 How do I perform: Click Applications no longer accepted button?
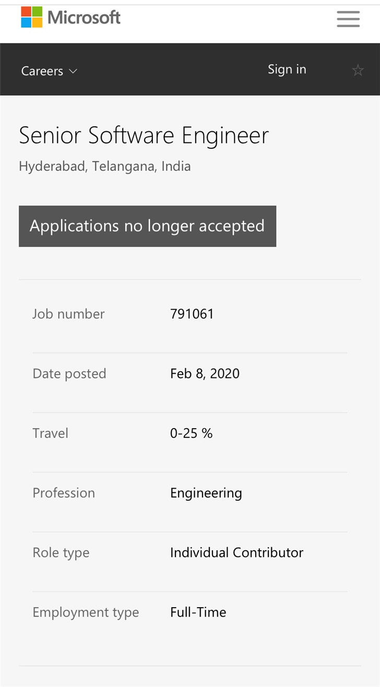tap(147, 226)
